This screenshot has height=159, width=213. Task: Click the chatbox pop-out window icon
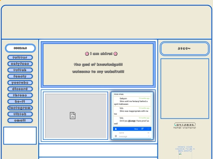pyautogui.click(x=142, y=129)
